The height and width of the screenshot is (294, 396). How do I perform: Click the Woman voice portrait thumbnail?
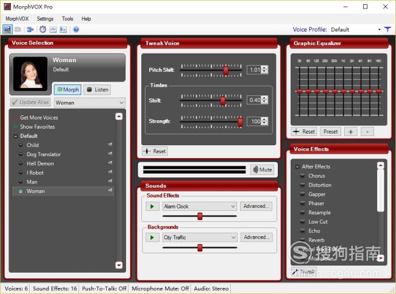pyautogui.click(x=30, y=73)
